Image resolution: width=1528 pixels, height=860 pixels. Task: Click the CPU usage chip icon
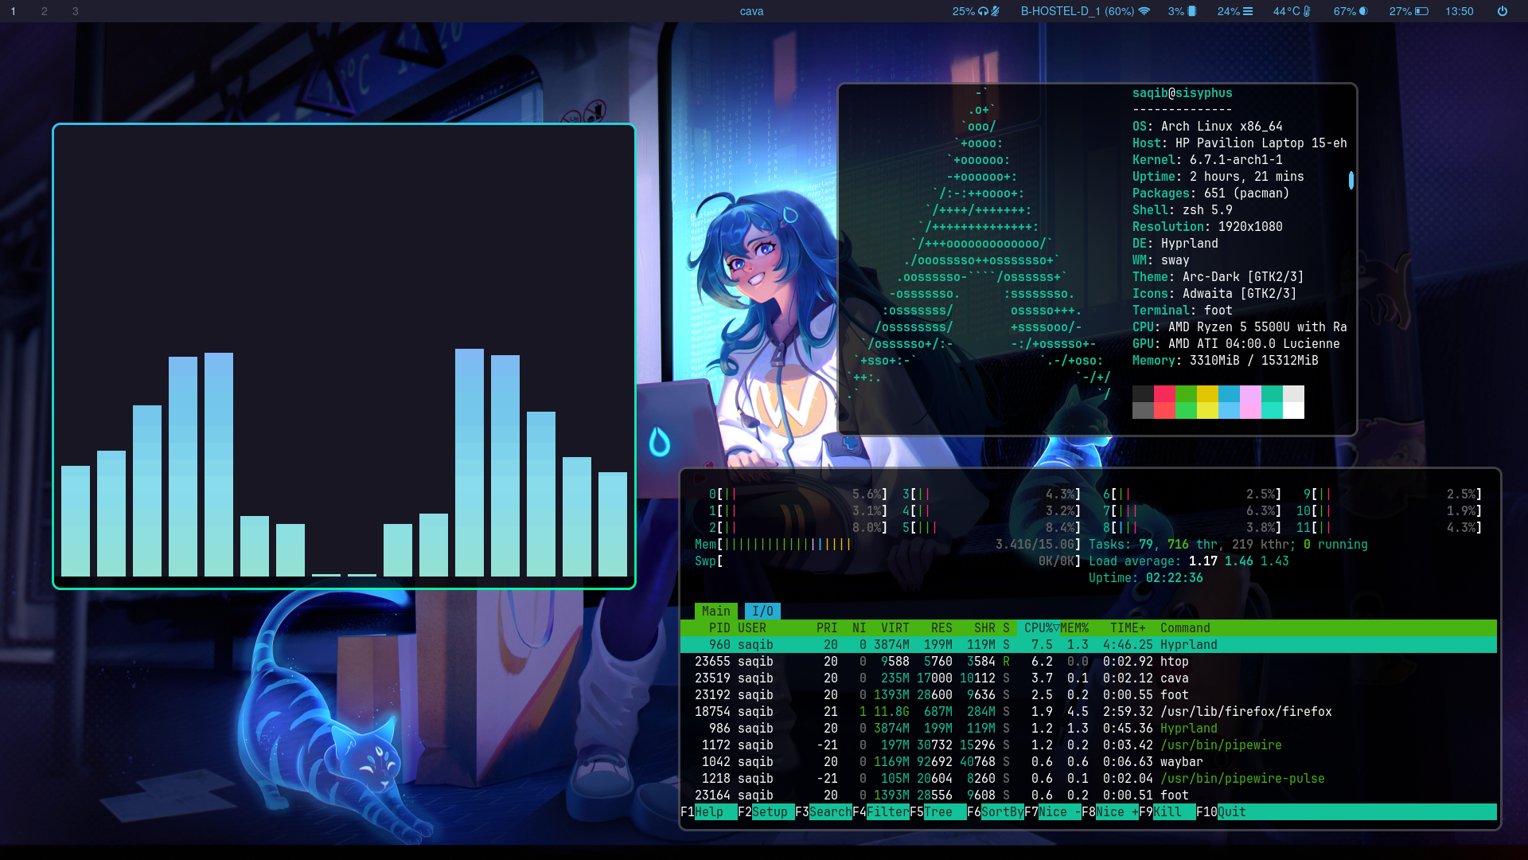(x=1192, y=11)
